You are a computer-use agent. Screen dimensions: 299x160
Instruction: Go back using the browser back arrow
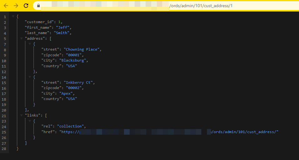pos(6,6)
